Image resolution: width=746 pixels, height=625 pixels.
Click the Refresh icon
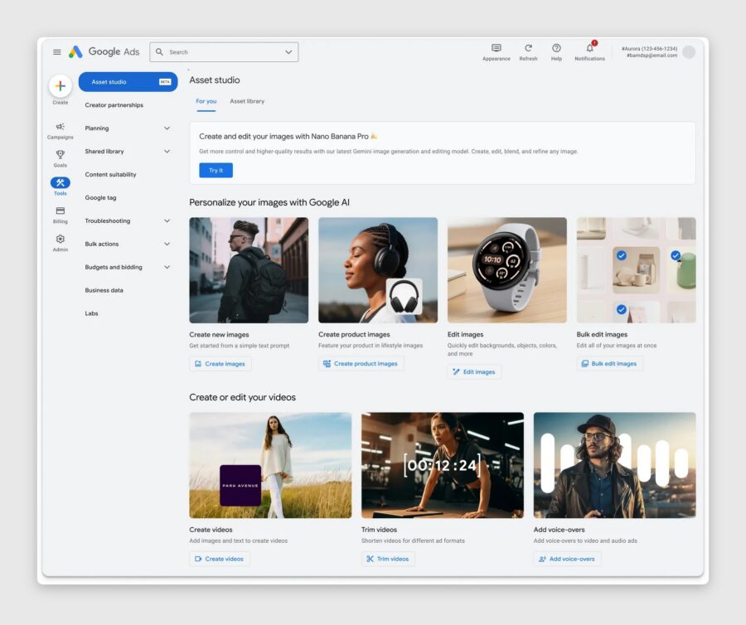coord(528,48)
